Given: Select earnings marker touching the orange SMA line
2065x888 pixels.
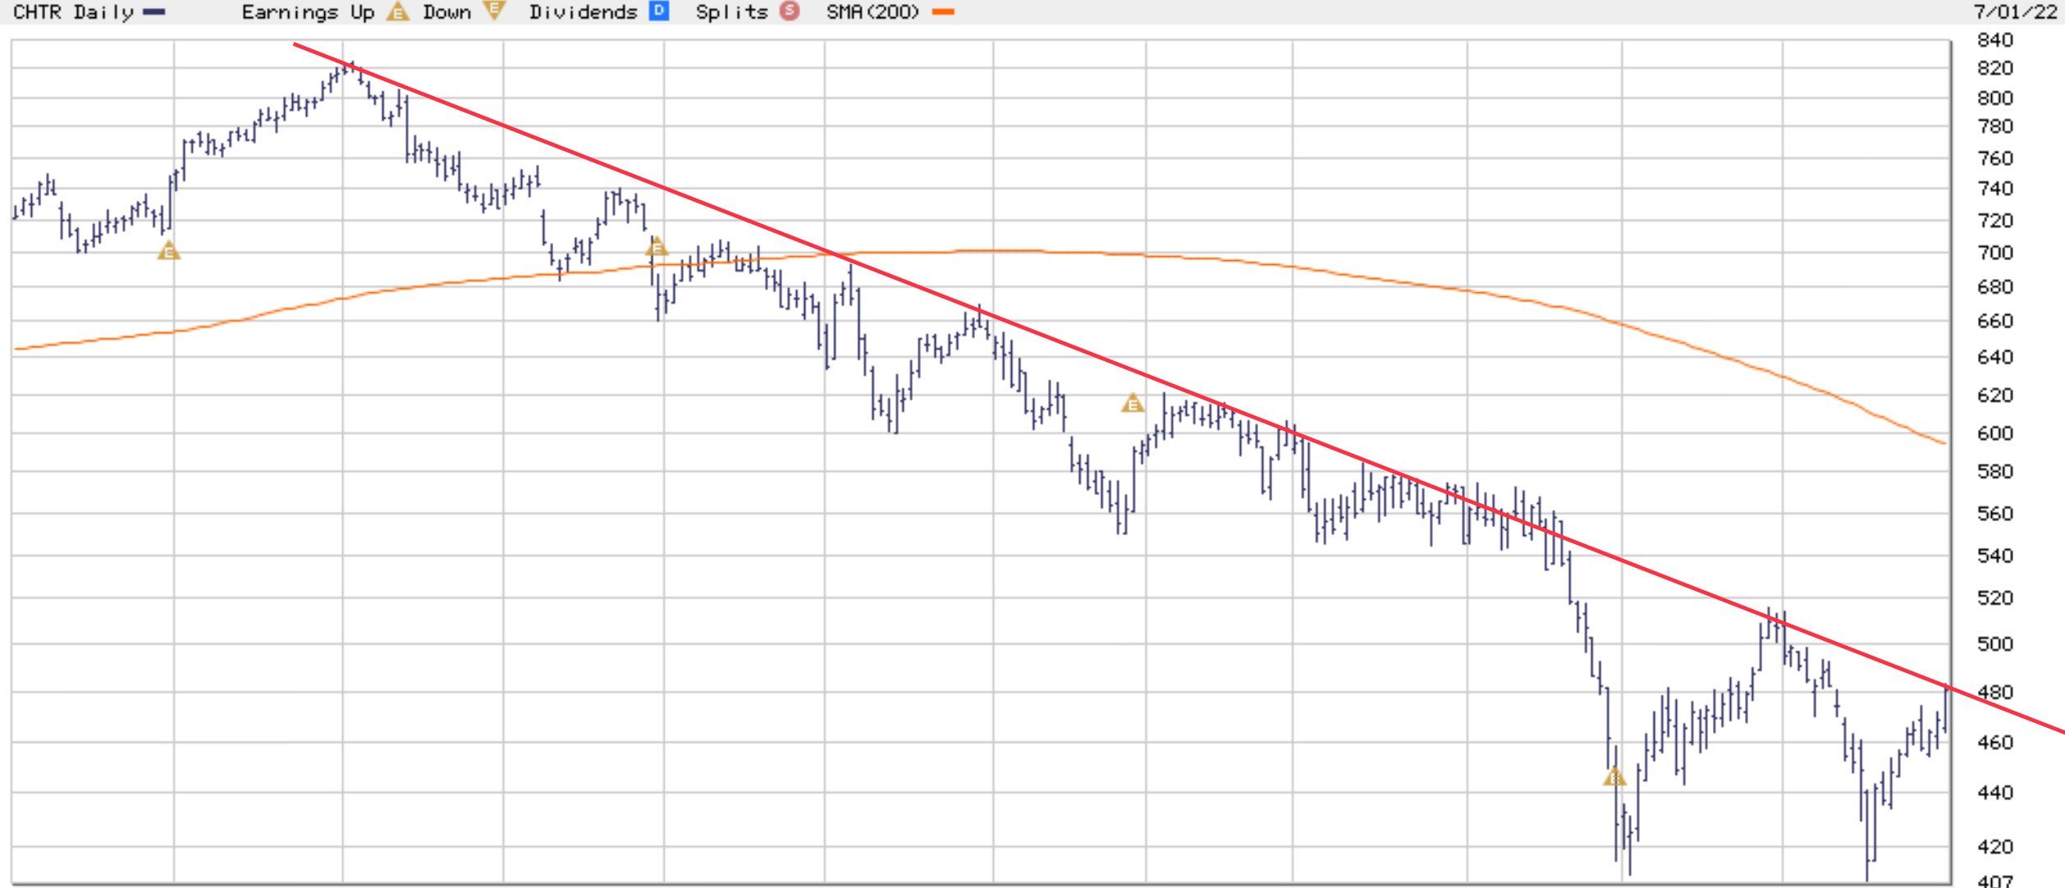Looking at the screenshot, I should (x=656, y=246).
